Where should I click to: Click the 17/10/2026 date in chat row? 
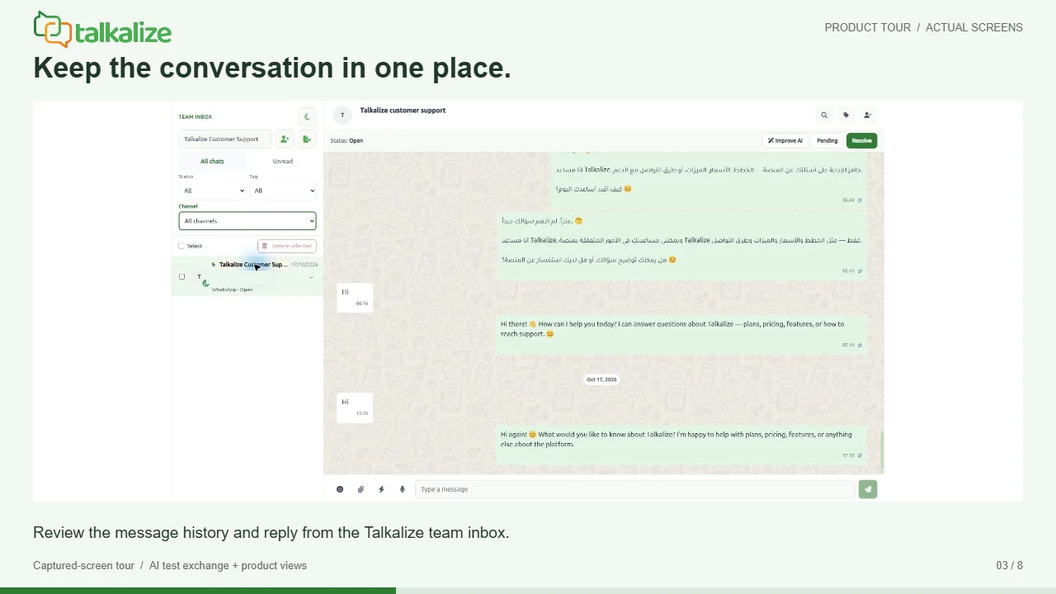[304, 265]
